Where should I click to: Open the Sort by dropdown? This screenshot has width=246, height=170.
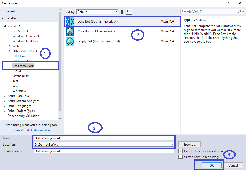pyautogui.click(x=116, y=12)
